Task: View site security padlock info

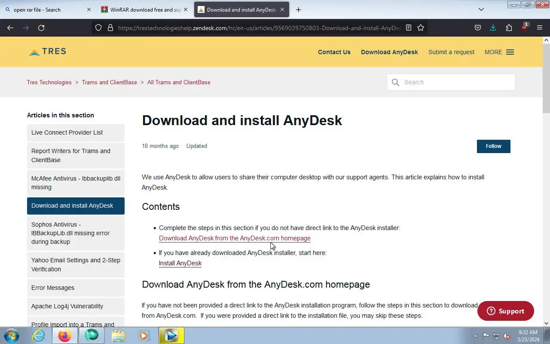Action: [110, 28]
